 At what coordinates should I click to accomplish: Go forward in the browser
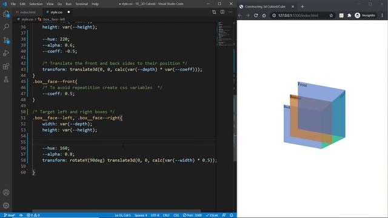pyautogui.click(x=248, y=15)
